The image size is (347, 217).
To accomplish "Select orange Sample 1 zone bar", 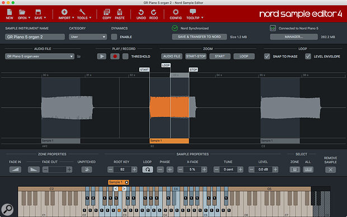I will click(169, 141).
